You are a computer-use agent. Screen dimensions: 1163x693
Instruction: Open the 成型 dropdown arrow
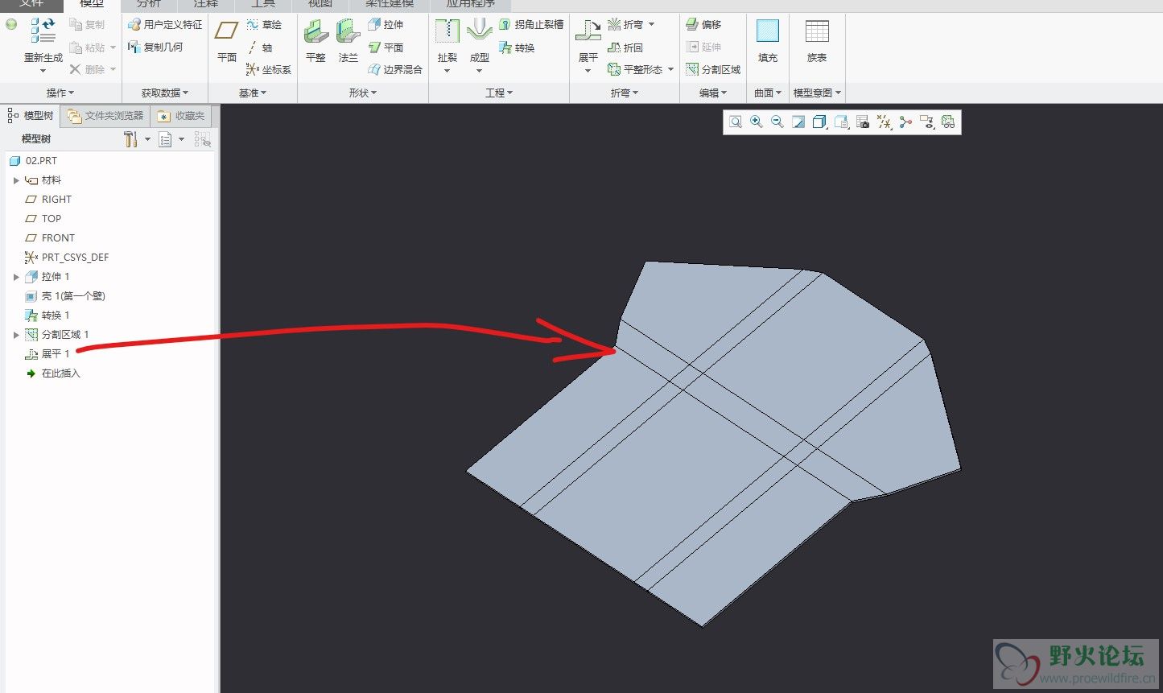tap(480, 71)
